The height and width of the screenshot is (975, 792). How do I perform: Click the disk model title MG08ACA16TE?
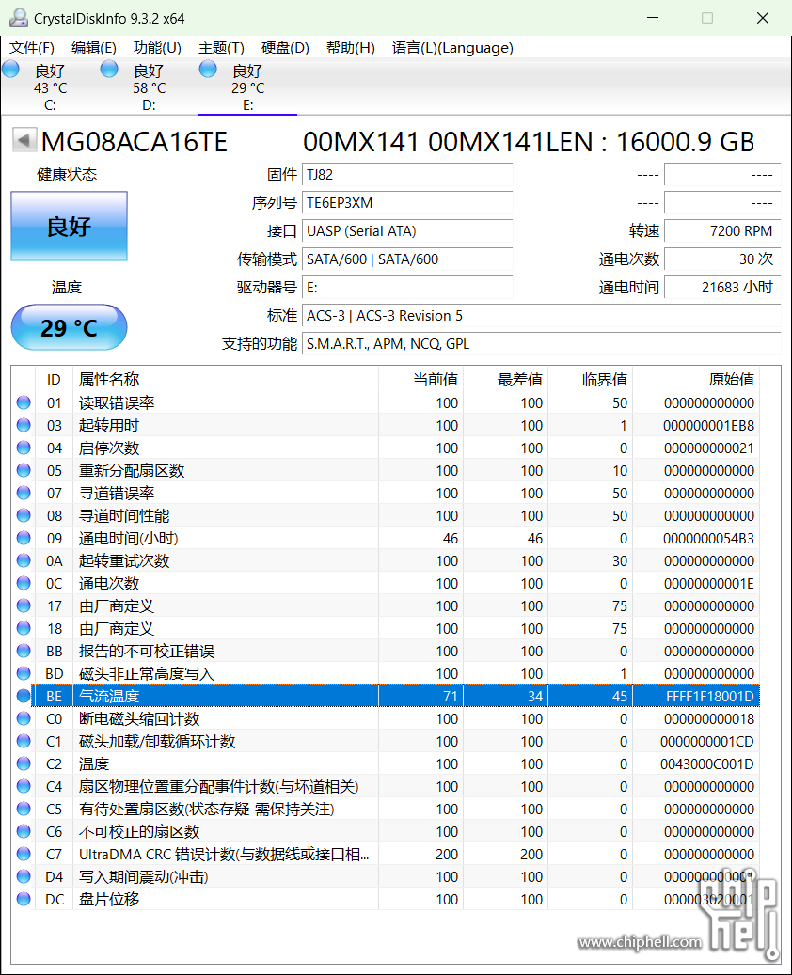pos(135,142)
